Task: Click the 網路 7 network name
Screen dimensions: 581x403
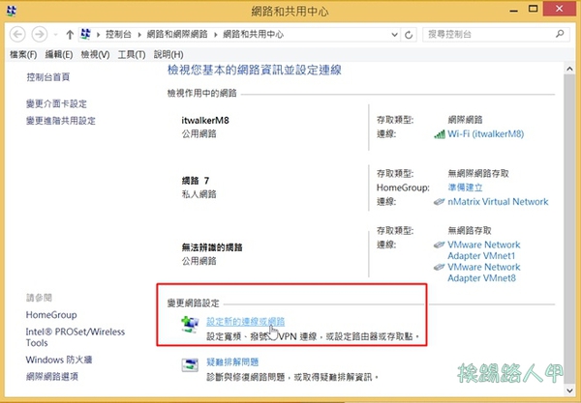Action: tap(196, 181)
